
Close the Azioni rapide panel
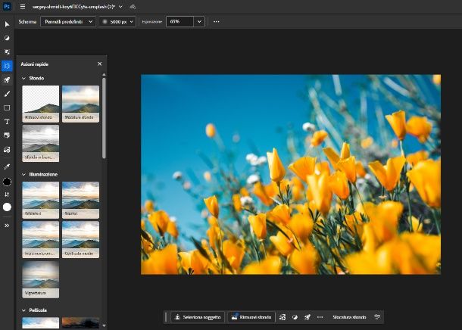pos(99,64)
